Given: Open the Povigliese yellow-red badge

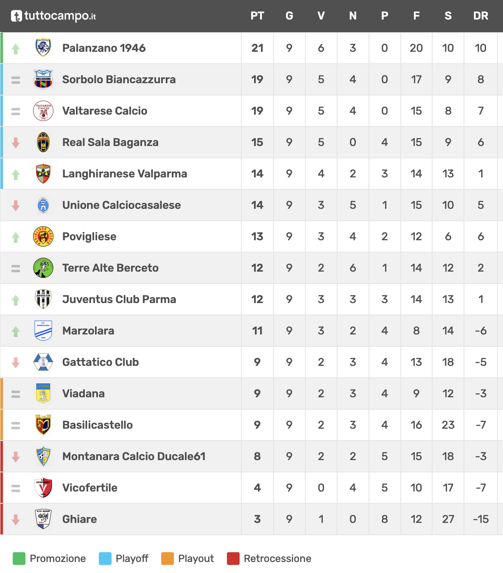Looking at the screenshot, I should 43,236.
